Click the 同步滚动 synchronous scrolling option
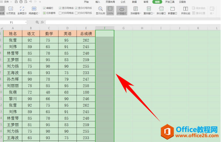The image size is (221, 142). (199, 8)
